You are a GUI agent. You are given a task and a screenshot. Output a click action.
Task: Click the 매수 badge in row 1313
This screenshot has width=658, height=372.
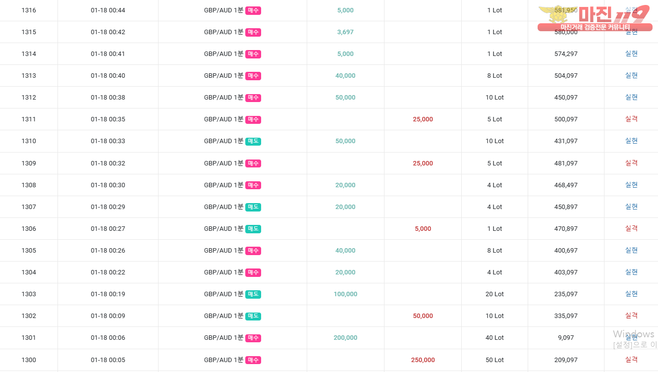(x=253, y=76)
